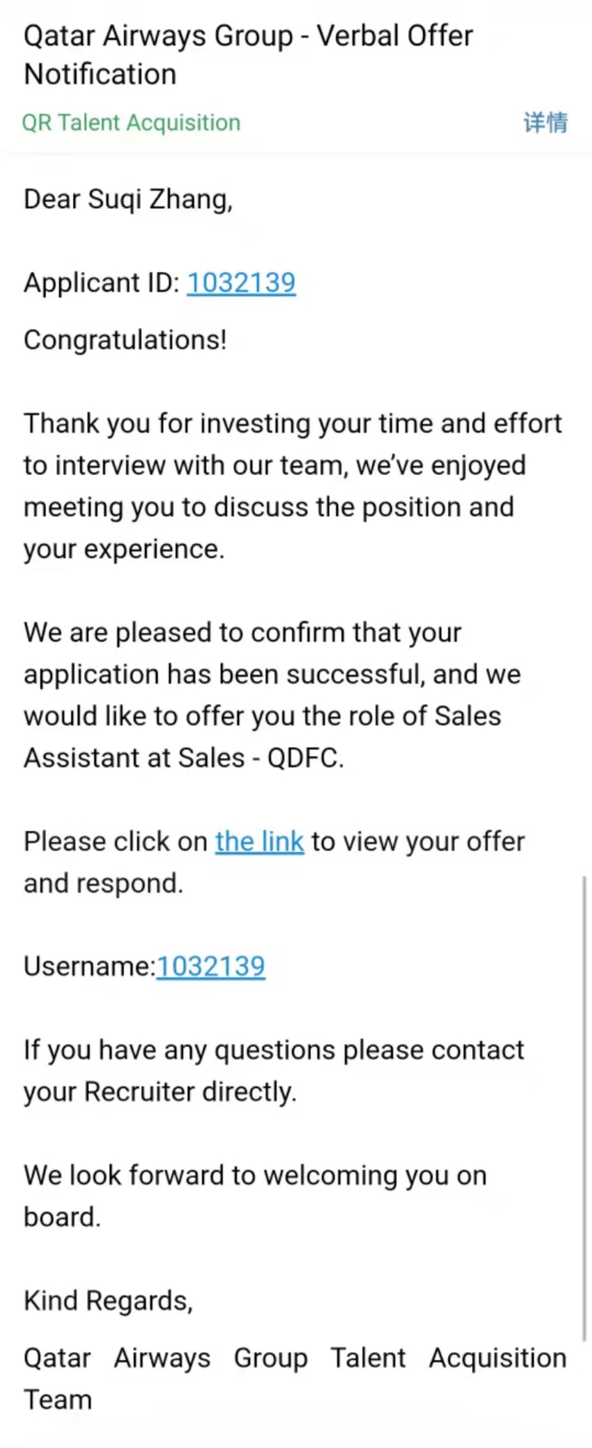The width and height of the screenshot is (592, 1448).
Task: Click the "Applicant ID:" label text
Action: (101, 282)
